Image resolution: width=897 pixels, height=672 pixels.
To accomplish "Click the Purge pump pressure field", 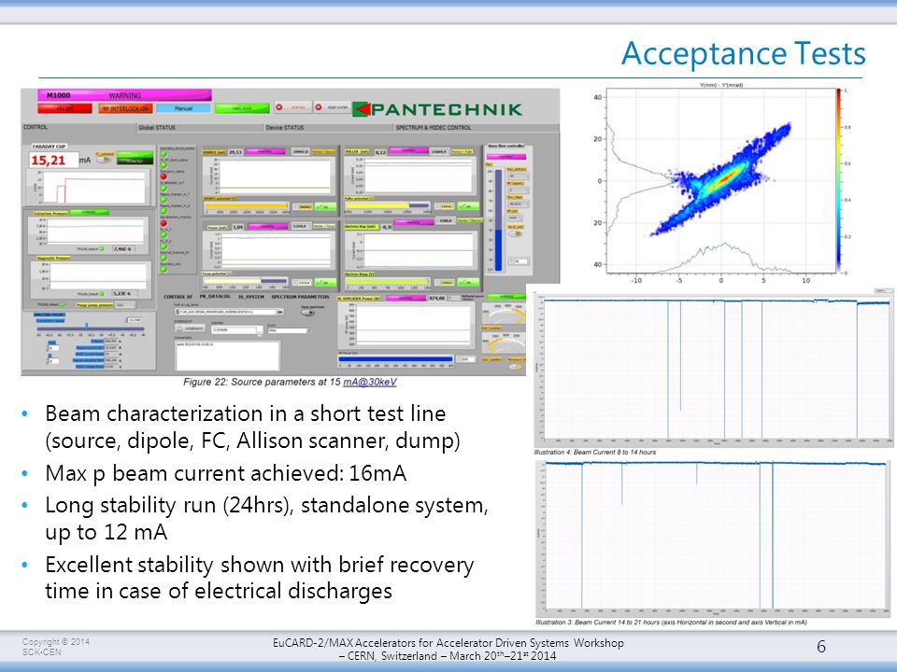I will 124,304.
